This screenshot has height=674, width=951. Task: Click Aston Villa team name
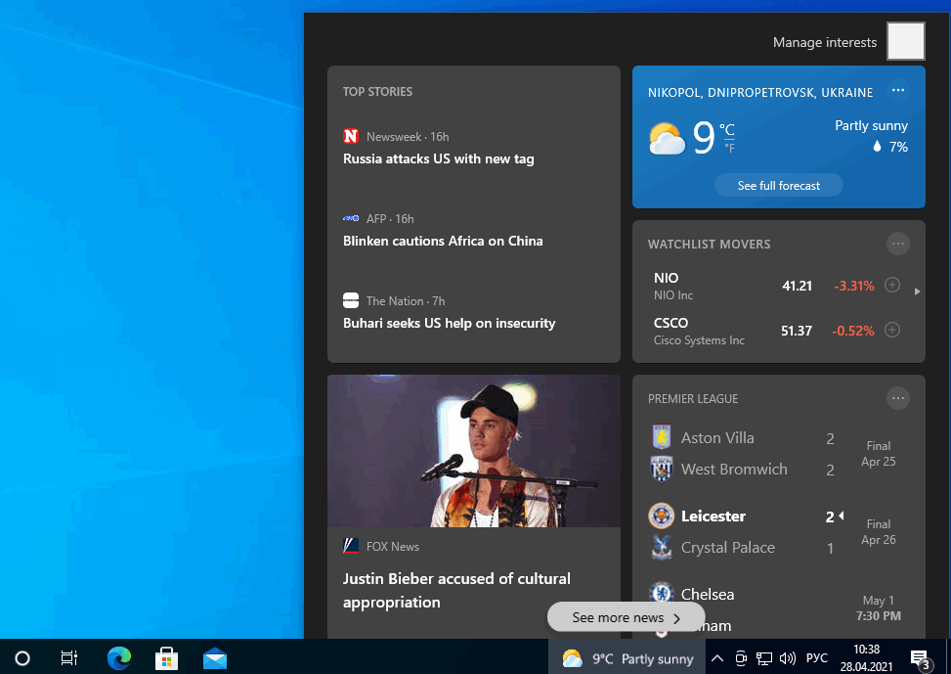tap(717, 438)
